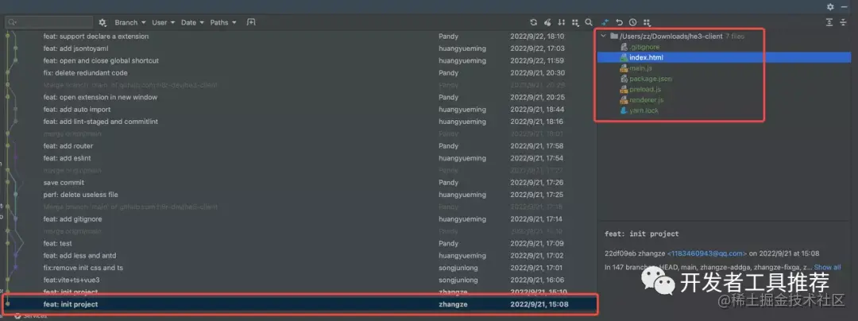Click Show all branches link

[827, 268]
